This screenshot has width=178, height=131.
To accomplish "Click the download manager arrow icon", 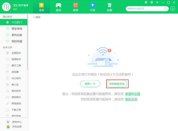I will tap(173, 9).
